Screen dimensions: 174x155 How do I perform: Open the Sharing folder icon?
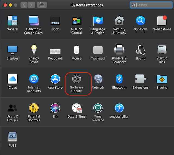click(162, 79)
